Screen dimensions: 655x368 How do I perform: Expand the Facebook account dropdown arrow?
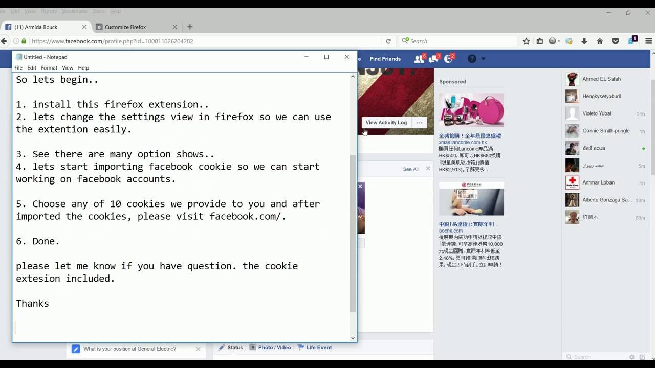click(x=483, y=59)
